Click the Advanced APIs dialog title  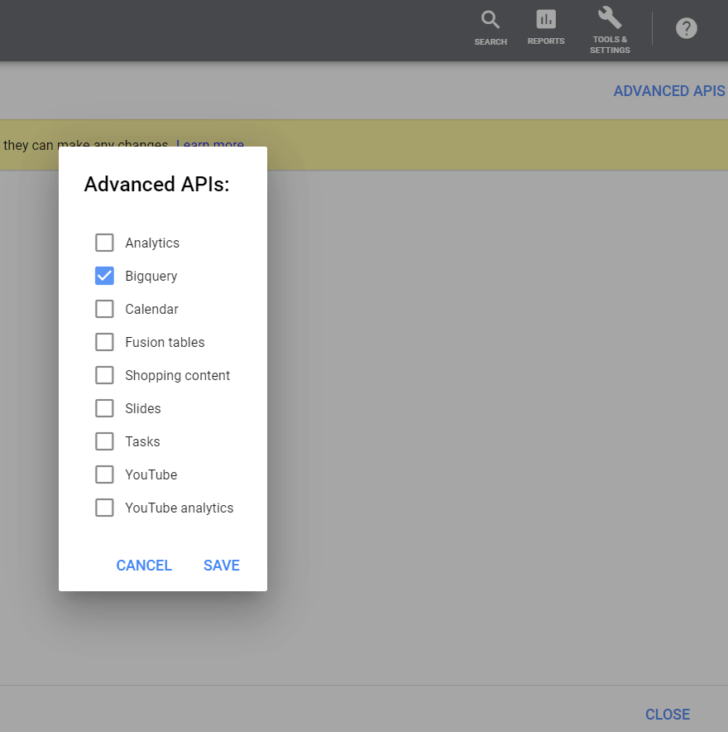[156, 185]
